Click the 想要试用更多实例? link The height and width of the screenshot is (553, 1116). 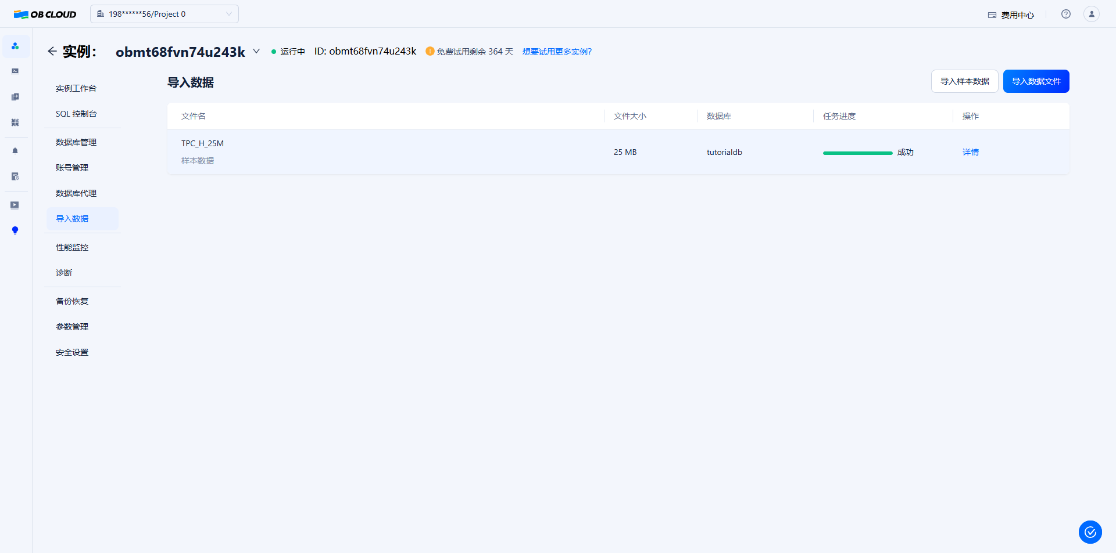[557, 52]
